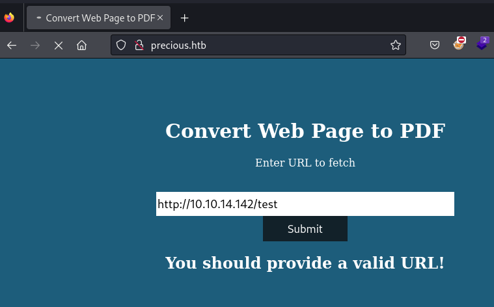Open the Firefox home page
The image size is (494, 307).
[x=81, y=46]
